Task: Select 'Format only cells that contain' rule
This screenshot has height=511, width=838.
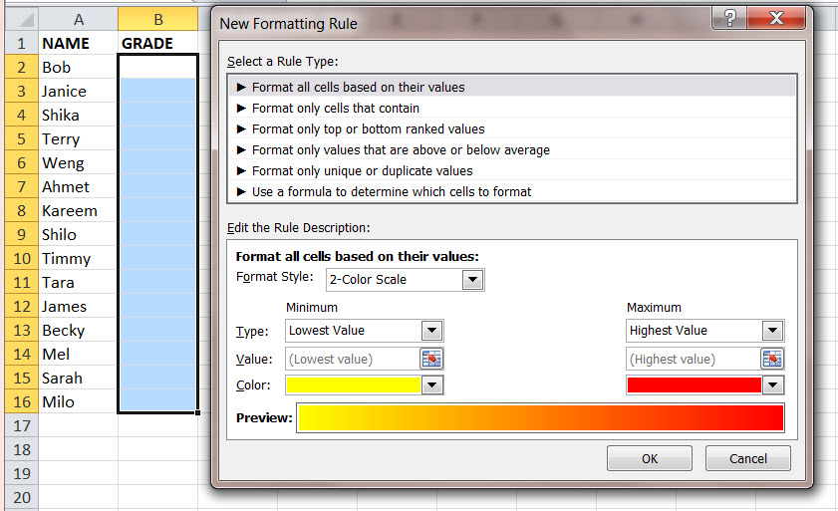Action: (512, 108)
